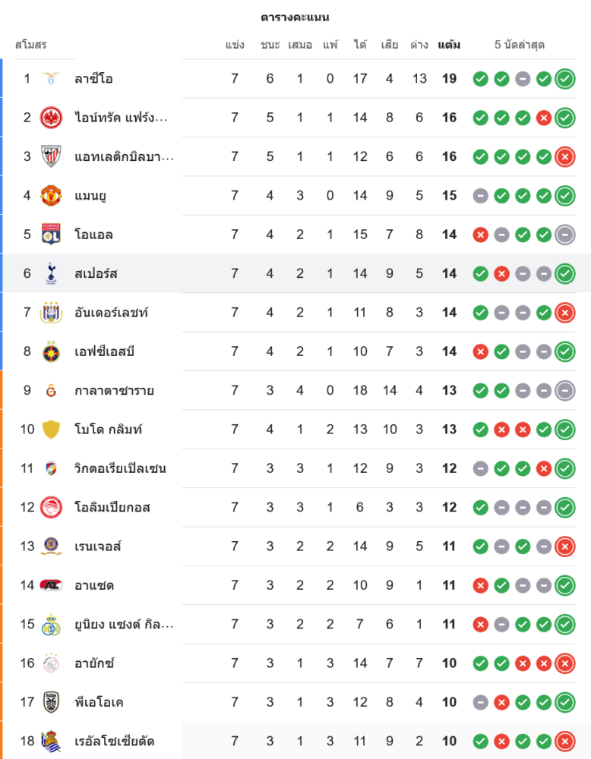This screenshot has width=591, height=759.
Task: Click the Eintracht Frankfurt crest icon
Action: 51,118
